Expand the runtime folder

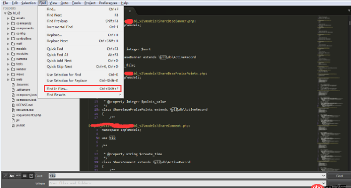[x=8, y=59]
